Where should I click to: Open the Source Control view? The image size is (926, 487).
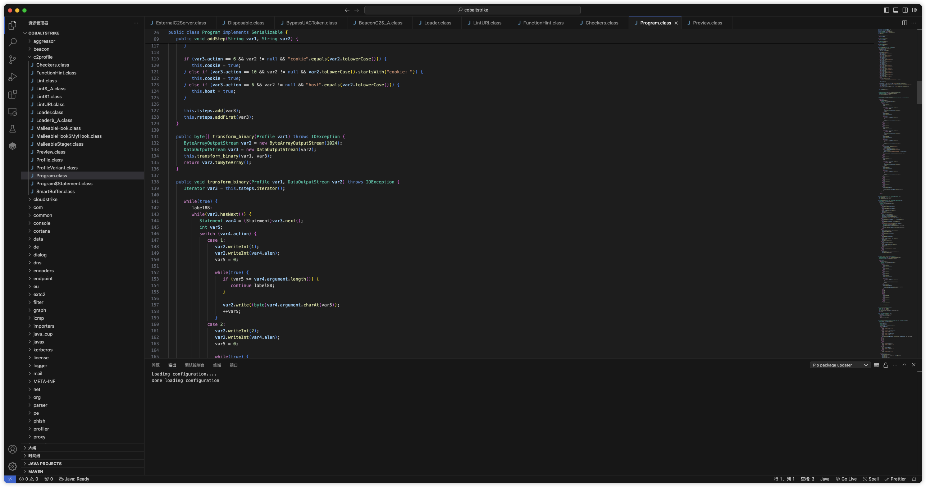pyautogui.click(x=13, y=60)
